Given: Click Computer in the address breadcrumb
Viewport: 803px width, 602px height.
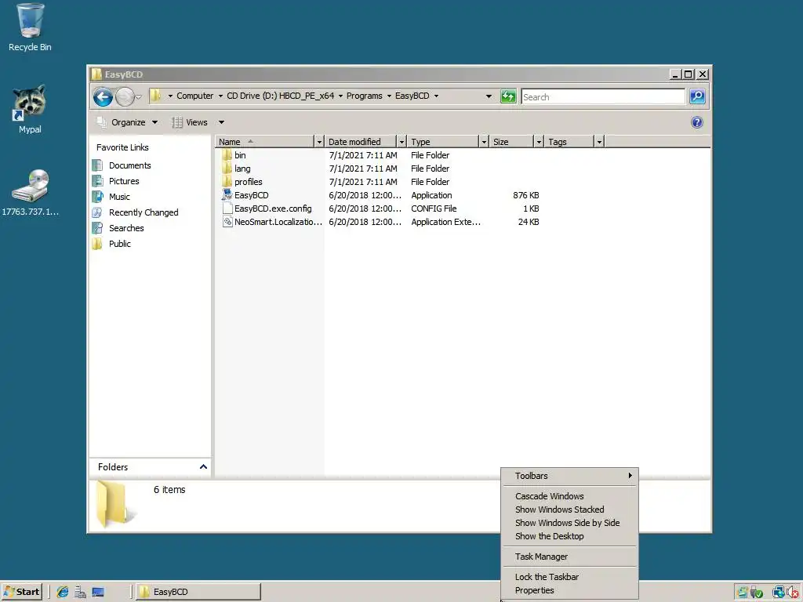Looking at the screenshot, I should pos(194,96).
